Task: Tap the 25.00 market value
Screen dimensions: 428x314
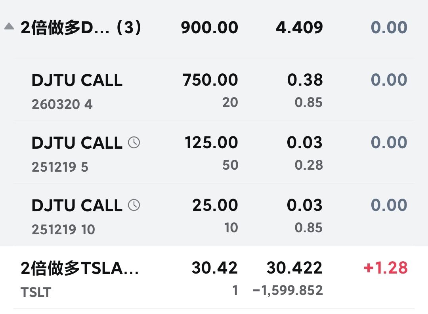Action: click(215, 205)
